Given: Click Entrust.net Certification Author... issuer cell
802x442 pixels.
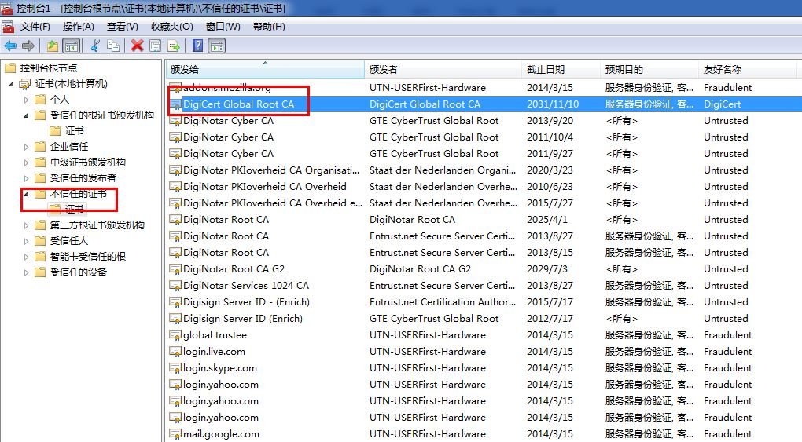Looking at the screenshot, I should tap(443, 302).
